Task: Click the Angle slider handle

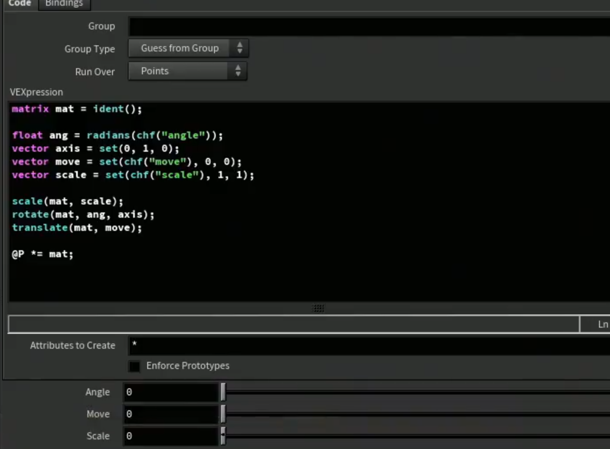Action: (223, 392)
